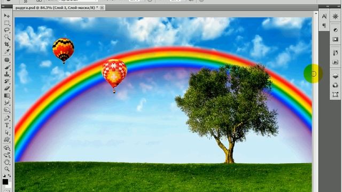Select the Crop tool

7,44
